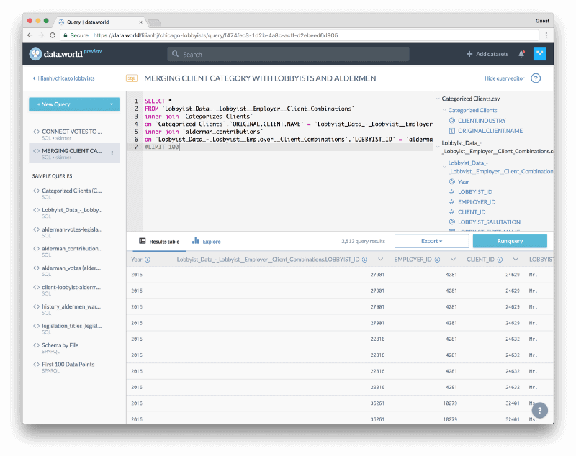Click the plus icon beside Add datasets
The height and width of the screenshot is (456, 576).
pyautogui.click(x=469, y=54)
